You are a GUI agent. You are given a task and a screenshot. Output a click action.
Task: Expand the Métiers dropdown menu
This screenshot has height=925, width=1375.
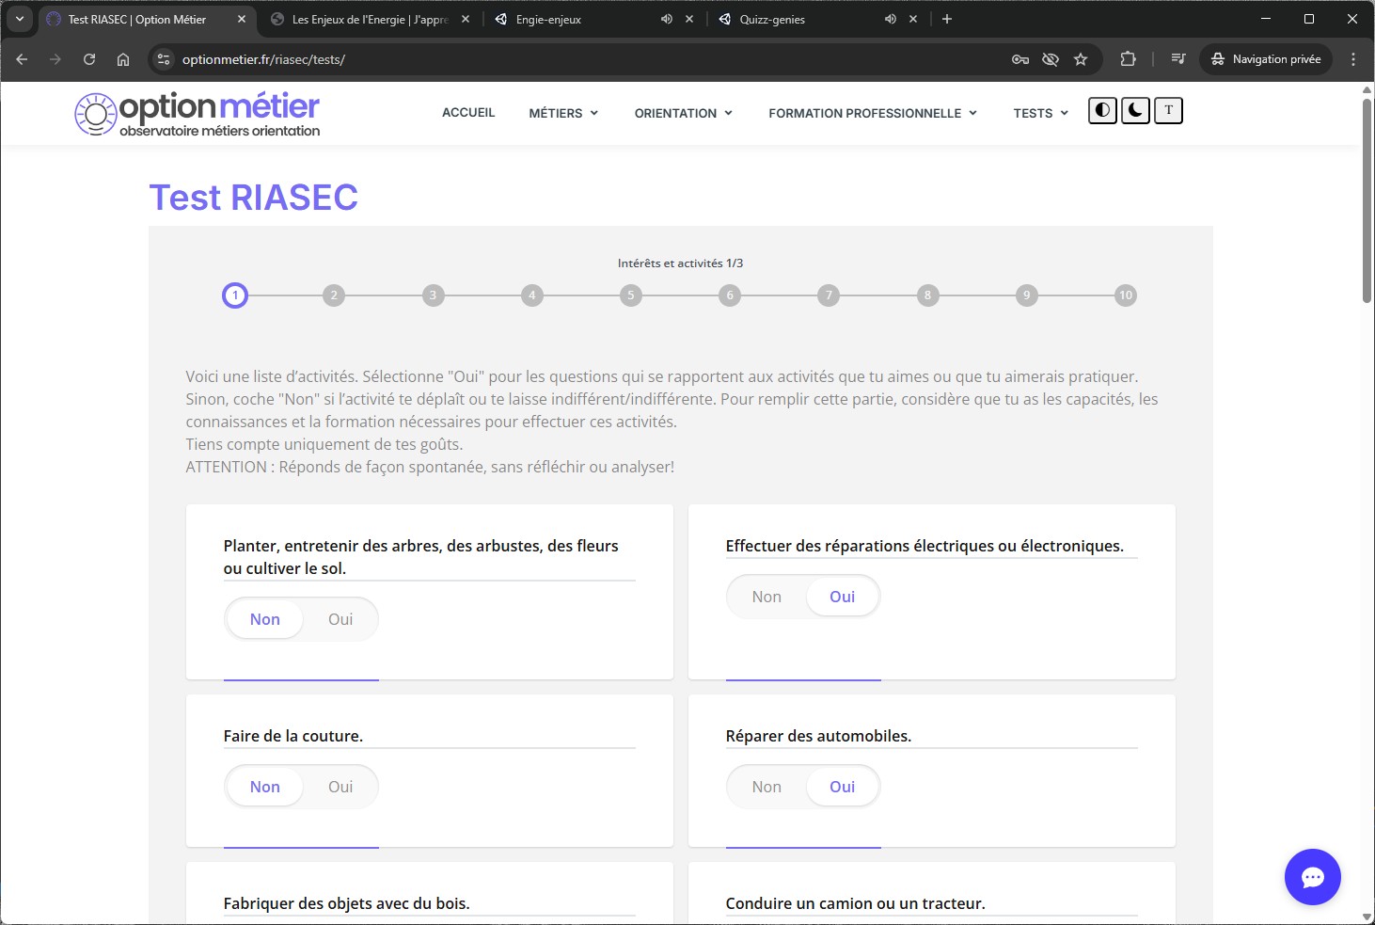pyautogui.click(x=562, y=113)
